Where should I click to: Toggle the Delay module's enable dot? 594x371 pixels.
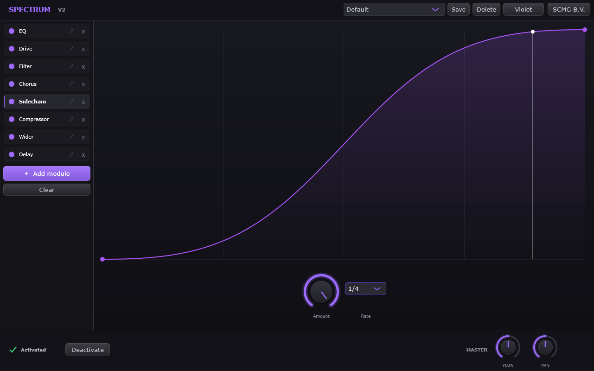[x=12, y=154]
